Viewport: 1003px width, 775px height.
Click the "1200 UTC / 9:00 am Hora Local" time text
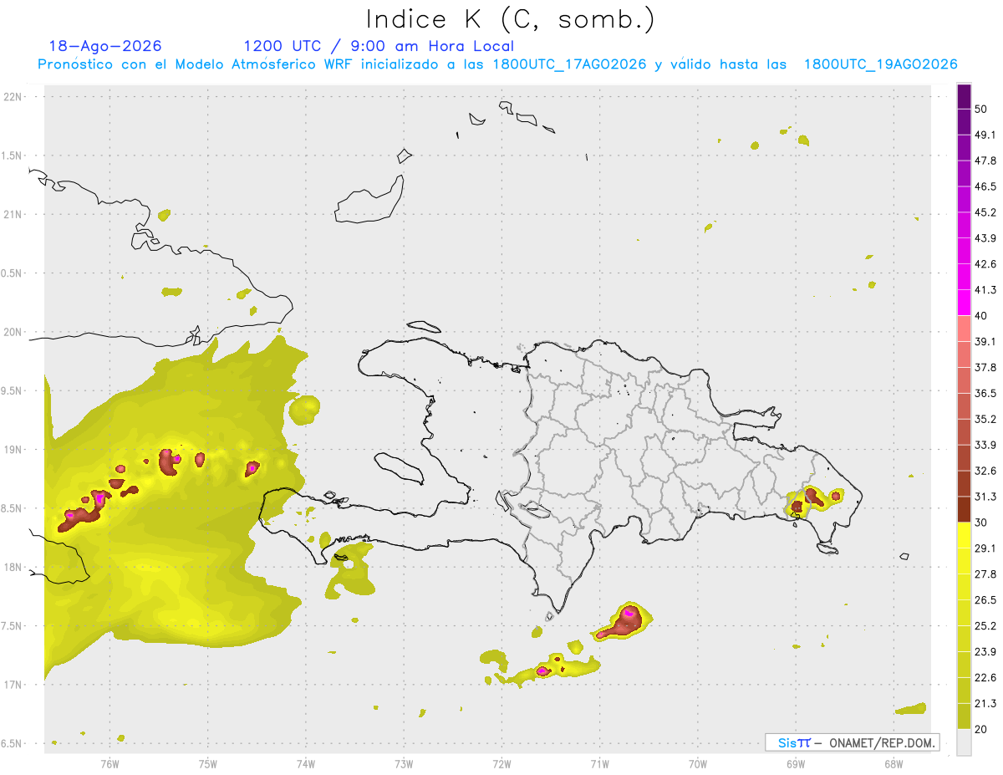[379, 46]
